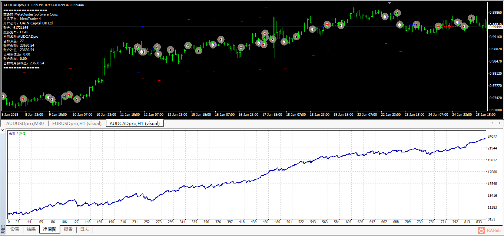Click the last trade marker before 25 Jan
This screenshot has height=236, width=504.
[x=471, y=18]
